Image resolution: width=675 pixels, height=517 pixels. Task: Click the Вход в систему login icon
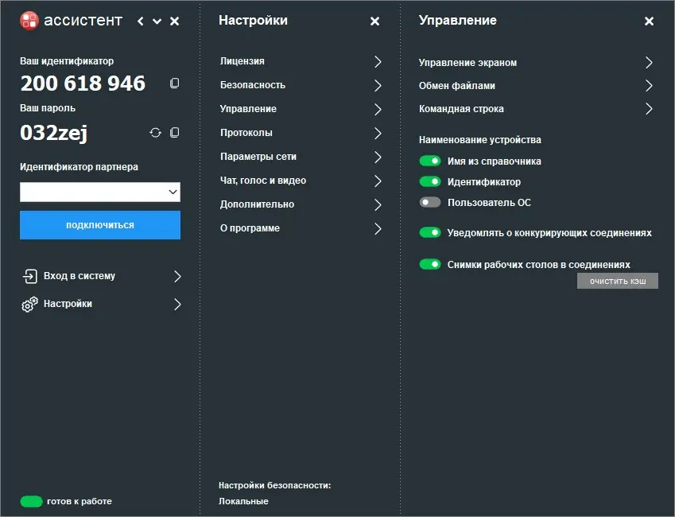click(30, 276)
